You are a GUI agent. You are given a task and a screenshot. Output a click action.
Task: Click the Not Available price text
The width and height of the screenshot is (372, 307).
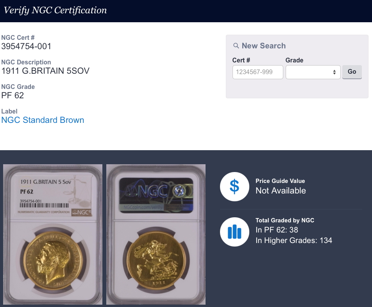281,191
